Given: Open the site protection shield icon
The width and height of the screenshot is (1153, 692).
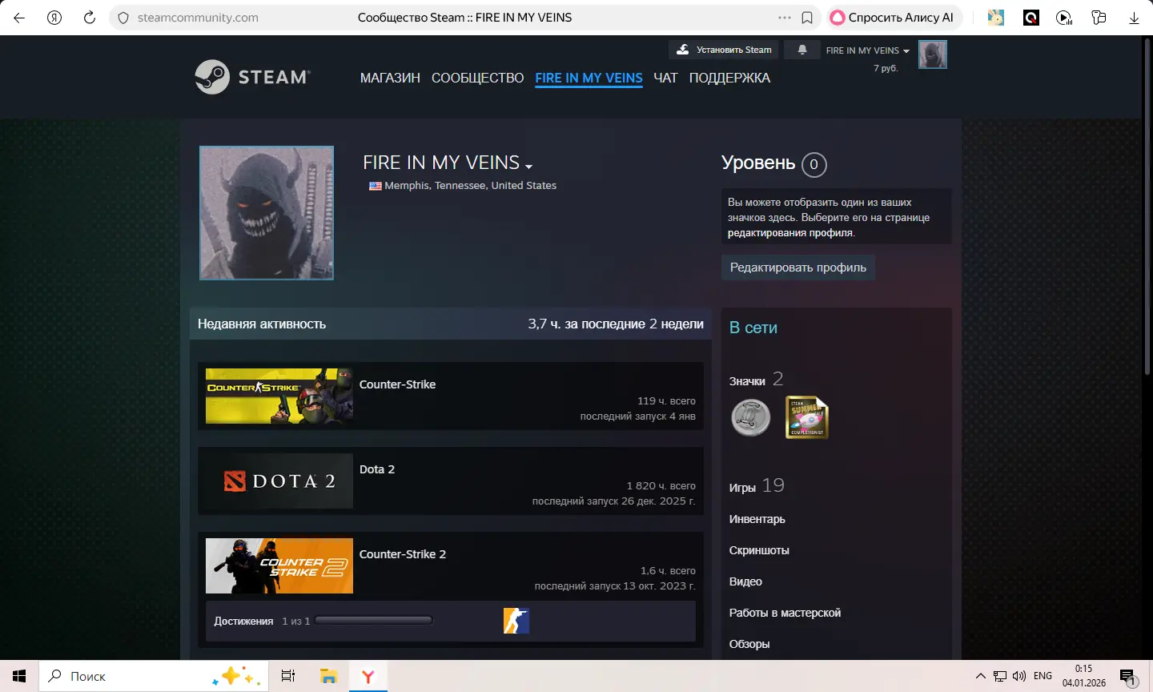Looking at the screenshot, I should (x=123, y=18).
